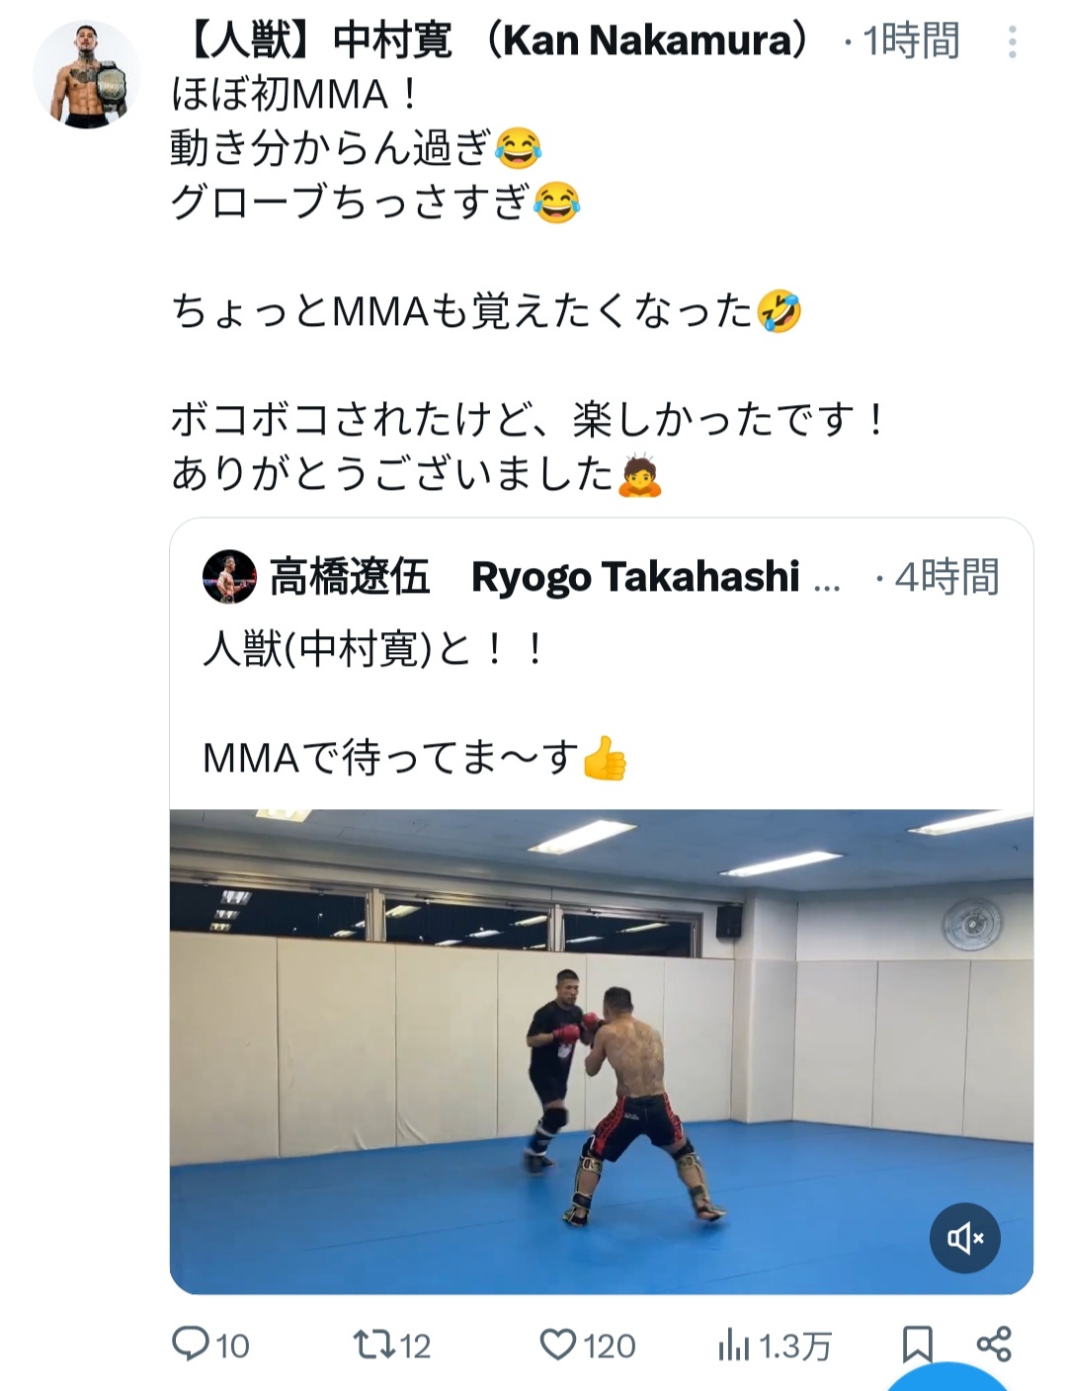Tap the 1時間 timestamp

[911, 41]
